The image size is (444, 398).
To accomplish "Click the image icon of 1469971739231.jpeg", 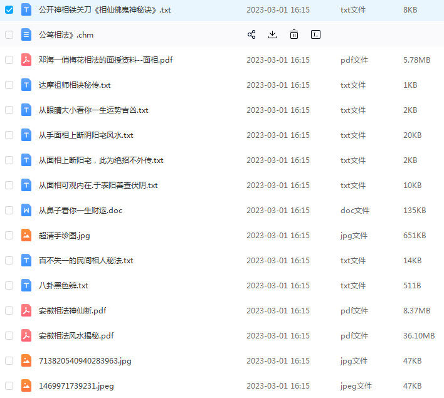I will pos(26,386).
